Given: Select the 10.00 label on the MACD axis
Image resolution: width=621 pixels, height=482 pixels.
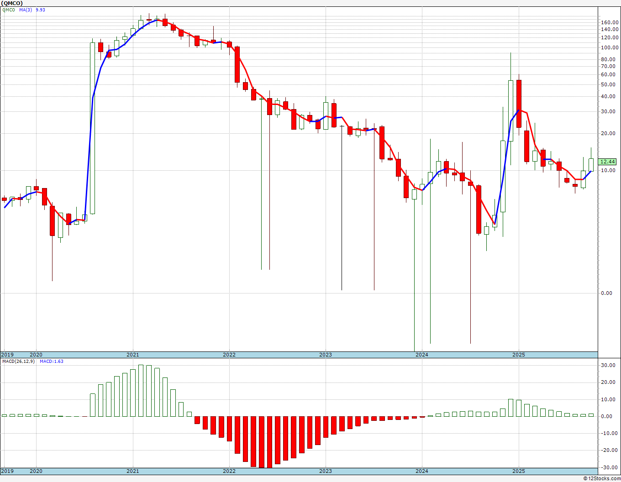Looking at the screenshot, I should 608,399.
